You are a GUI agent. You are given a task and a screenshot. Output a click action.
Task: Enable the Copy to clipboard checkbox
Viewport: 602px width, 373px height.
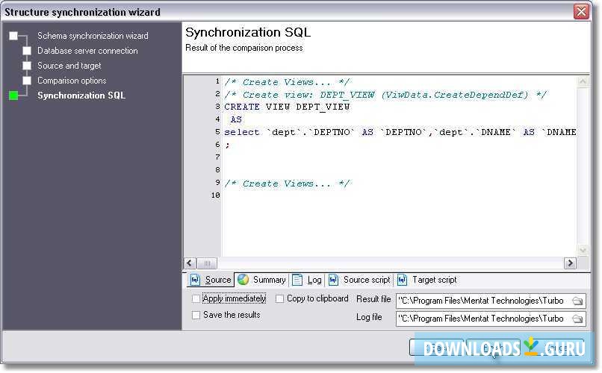[x=280, y=298]
